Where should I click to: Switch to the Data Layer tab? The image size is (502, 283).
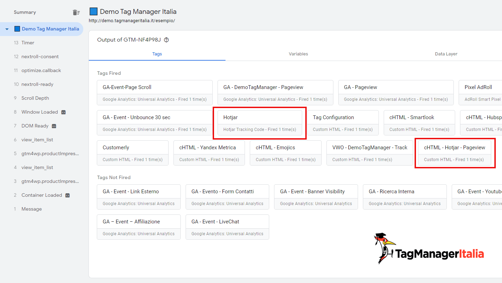[446, 54]
